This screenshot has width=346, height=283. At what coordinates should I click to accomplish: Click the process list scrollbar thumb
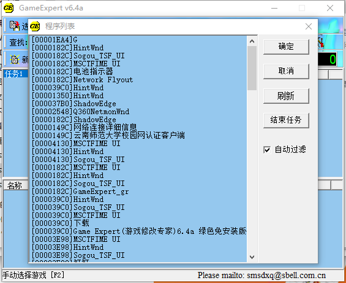252,68
